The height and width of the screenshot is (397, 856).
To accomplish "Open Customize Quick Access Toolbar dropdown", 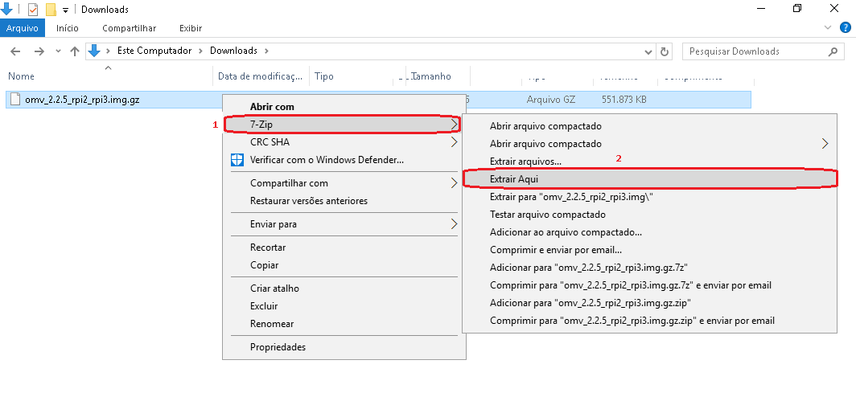I will [x=65, y=10].
